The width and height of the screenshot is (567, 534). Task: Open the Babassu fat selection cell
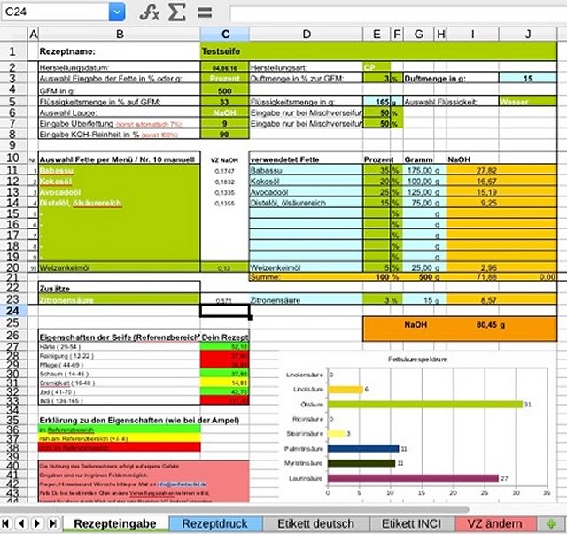pyautogui.click(x=119, y=170)
